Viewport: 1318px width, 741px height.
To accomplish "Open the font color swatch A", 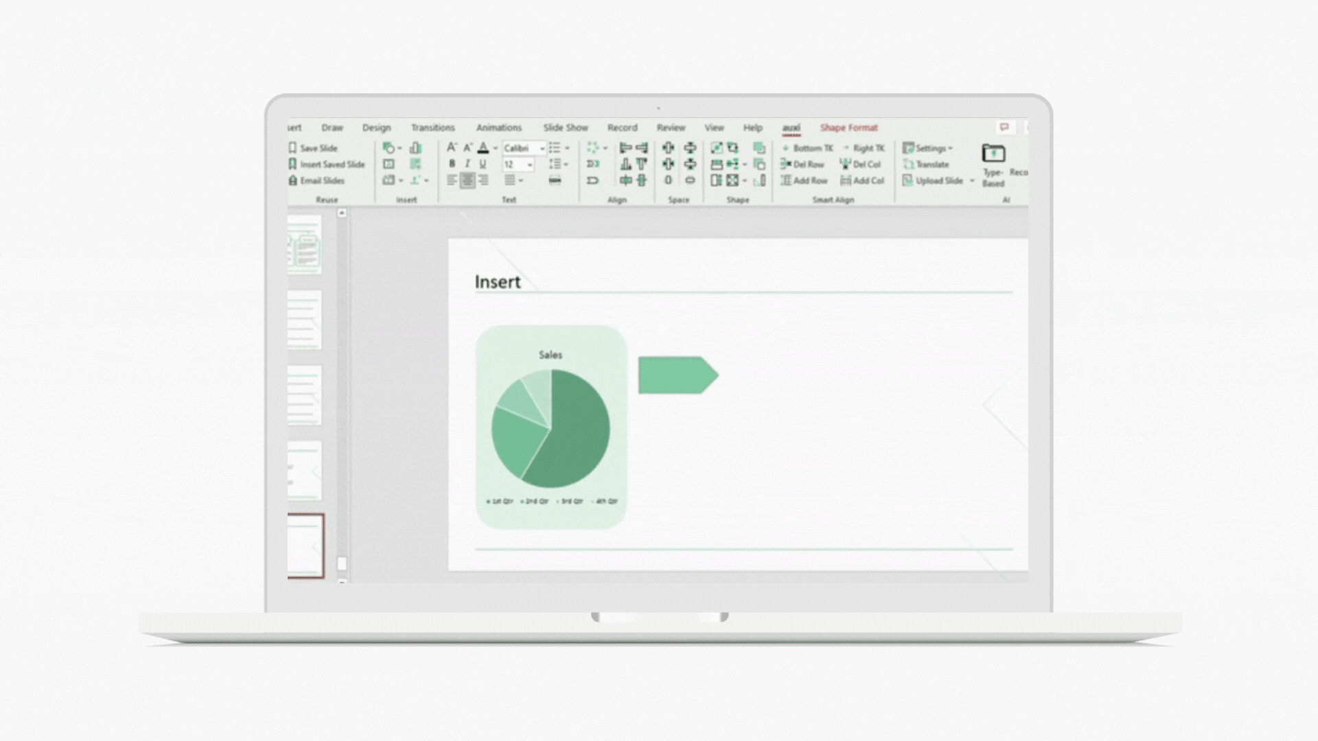I will [483, 148].
